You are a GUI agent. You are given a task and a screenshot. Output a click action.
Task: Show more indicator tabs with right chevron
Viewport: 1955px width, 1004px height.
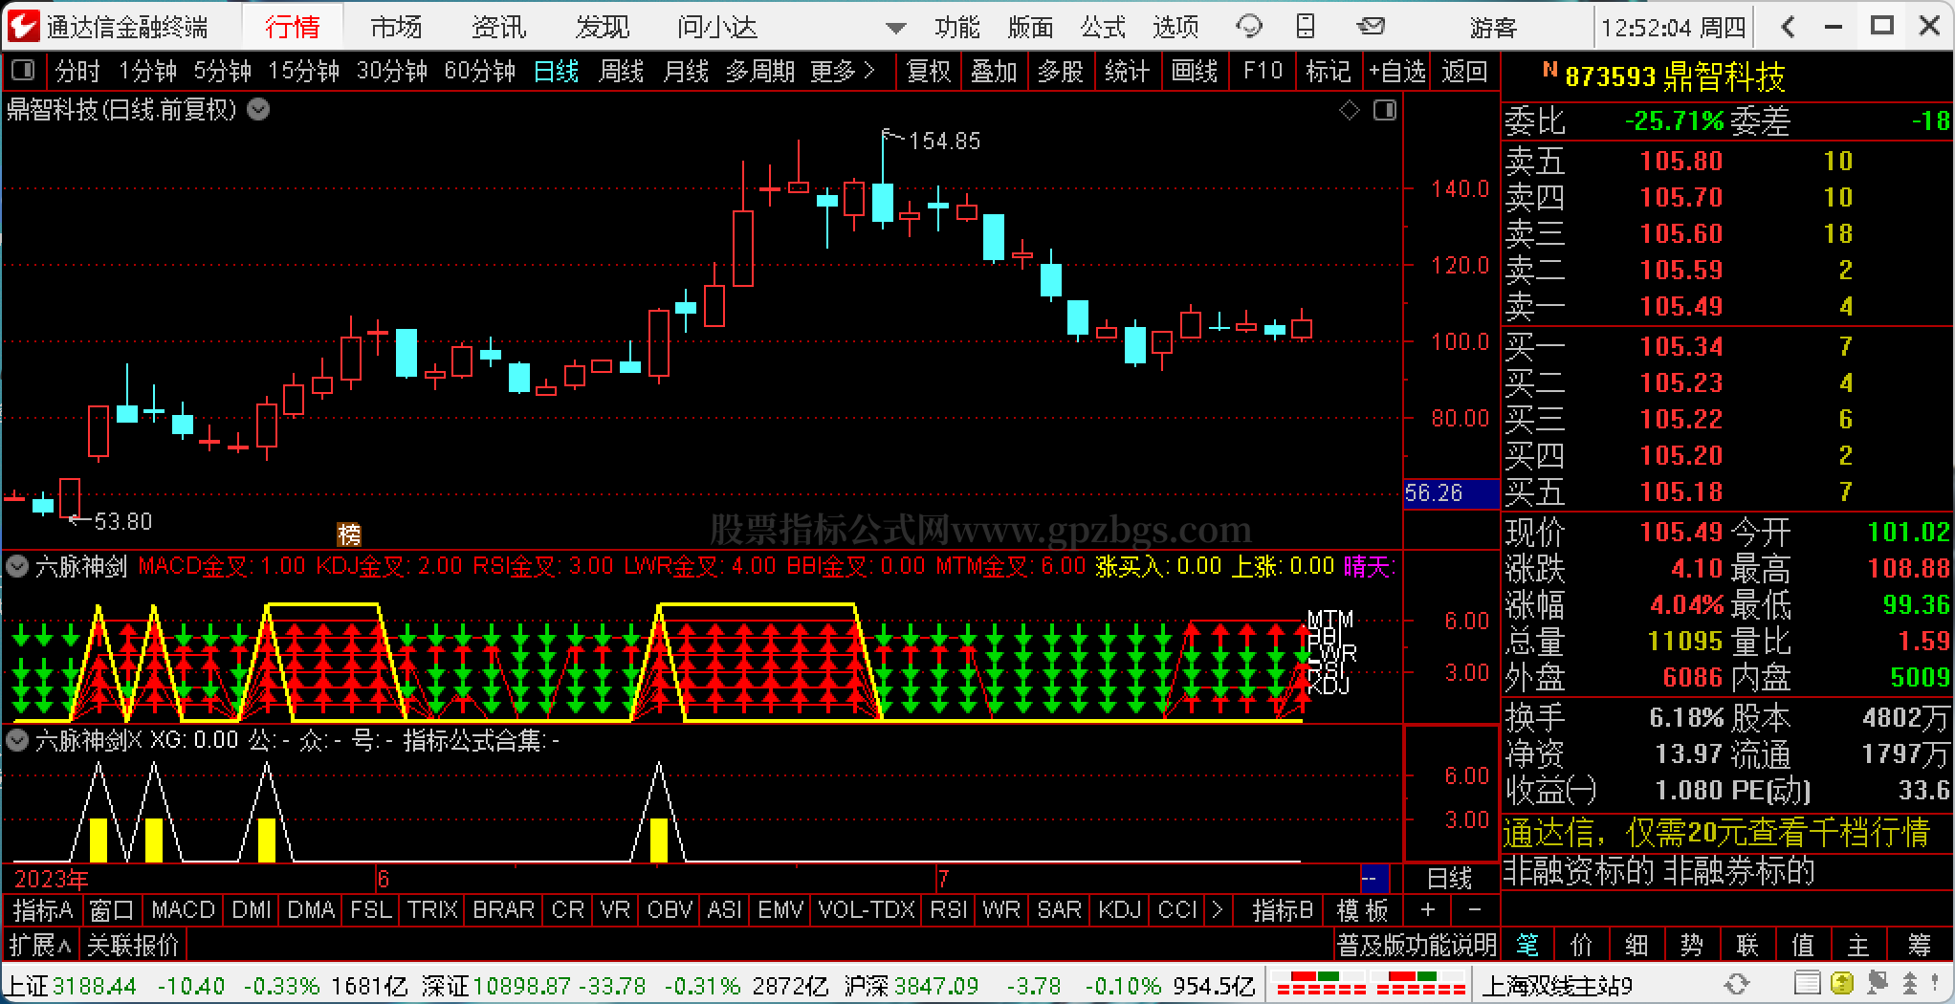(x=1217, y=909)
